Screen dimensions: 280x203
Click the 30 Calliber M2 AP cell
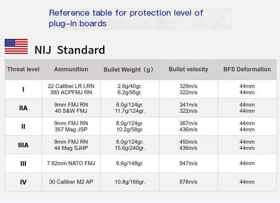click(x=71, y=182)
